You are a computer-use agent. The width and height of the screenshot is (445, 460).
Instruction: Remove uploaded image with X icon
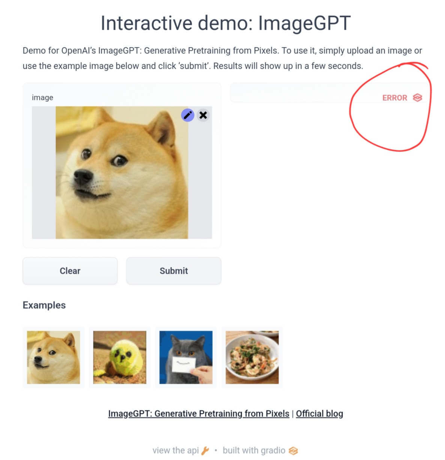point(203,115)
